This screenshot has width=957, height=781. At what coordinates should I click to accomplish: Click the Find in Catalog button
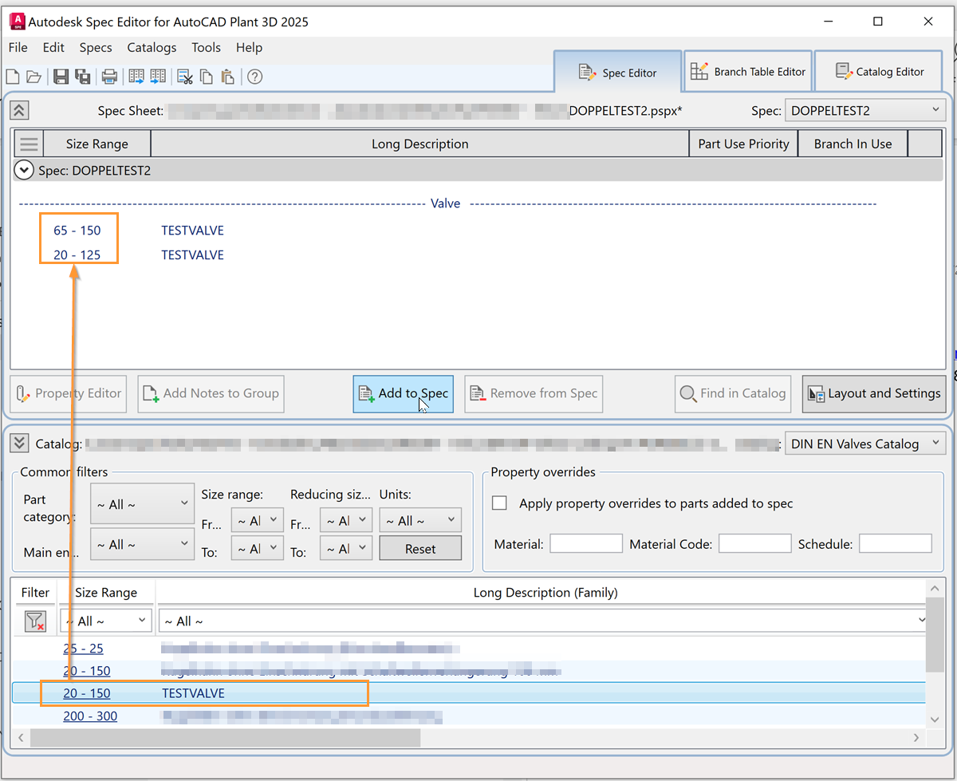pos(733,394)
